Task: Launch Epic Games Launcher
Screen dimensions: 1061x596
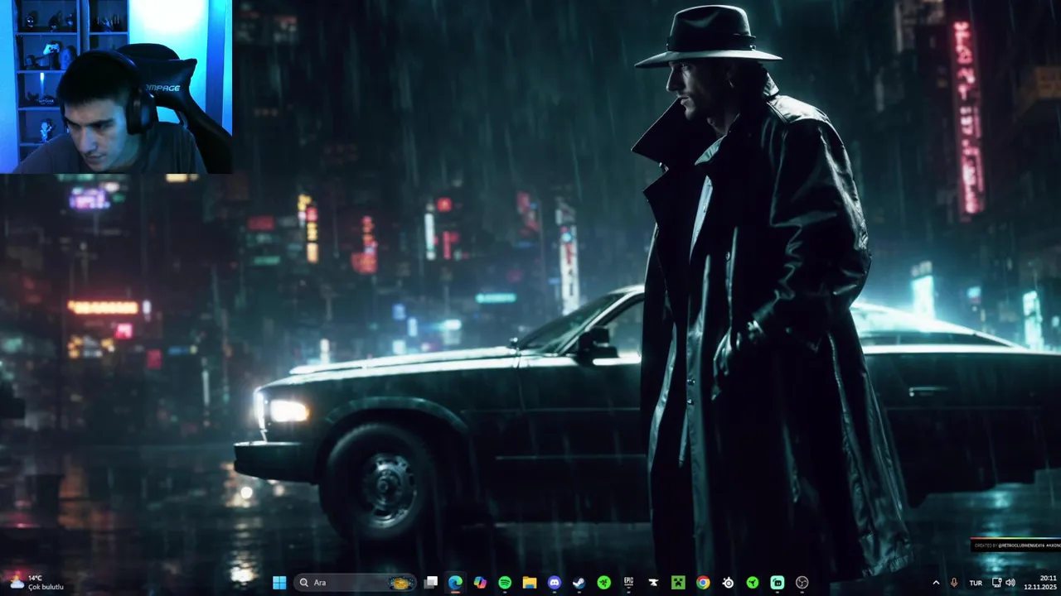Action: click(x=628, y=583)
